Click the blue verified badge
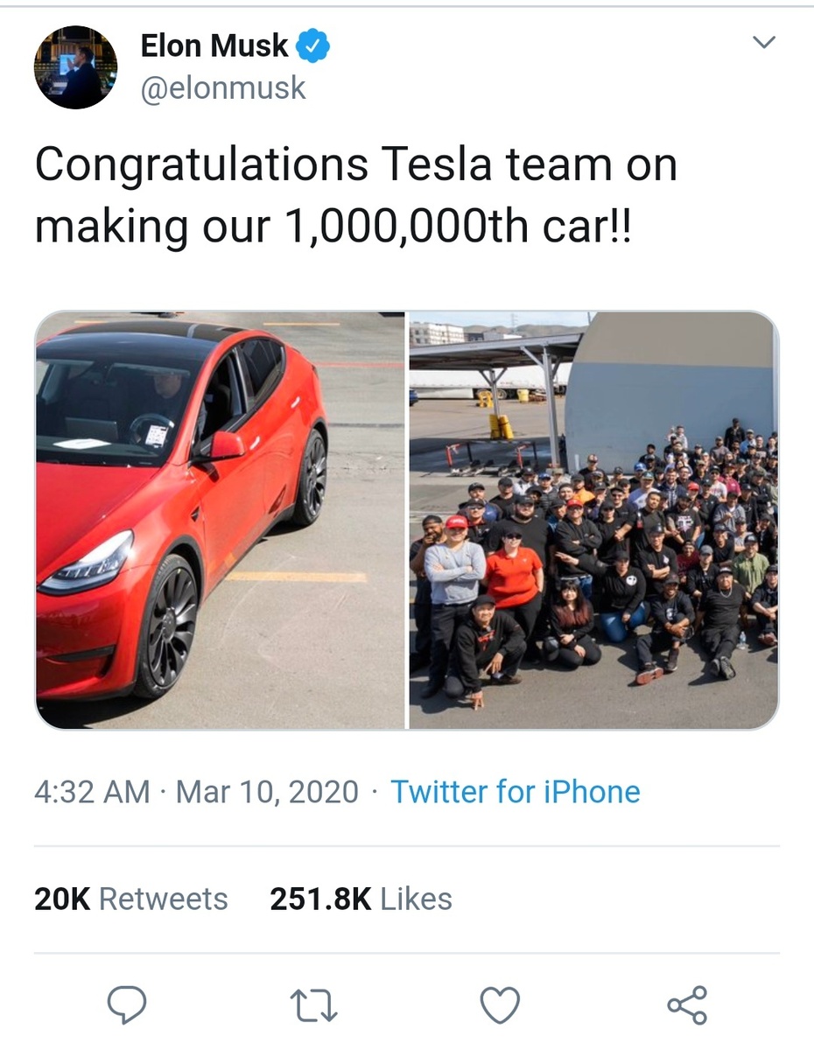This screenshot has width=814, height=1050. 312,46
